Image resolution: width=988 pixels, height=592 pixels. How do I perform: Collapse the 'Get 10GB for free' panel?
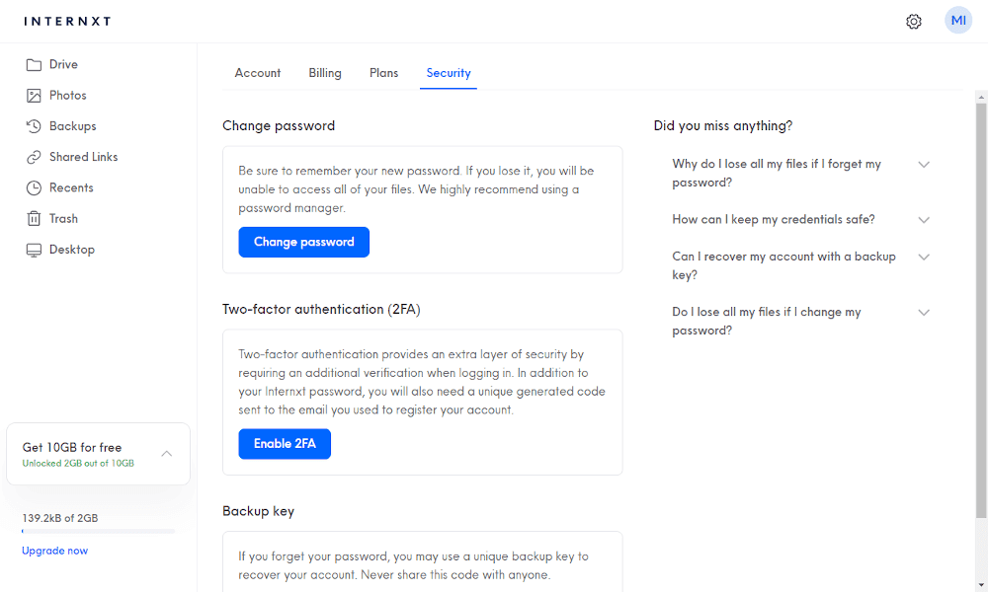(166, 453)
